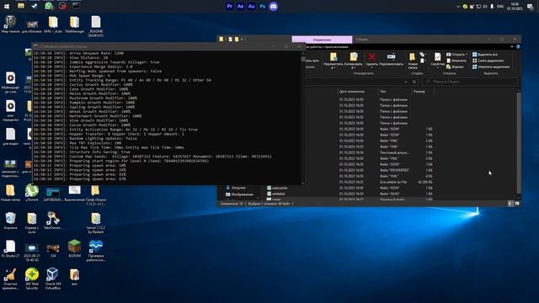This screenshot has height=303, width=539.
Task: Click the Move to folder icon in Explorer ribbon
Action: click(334, 60)
